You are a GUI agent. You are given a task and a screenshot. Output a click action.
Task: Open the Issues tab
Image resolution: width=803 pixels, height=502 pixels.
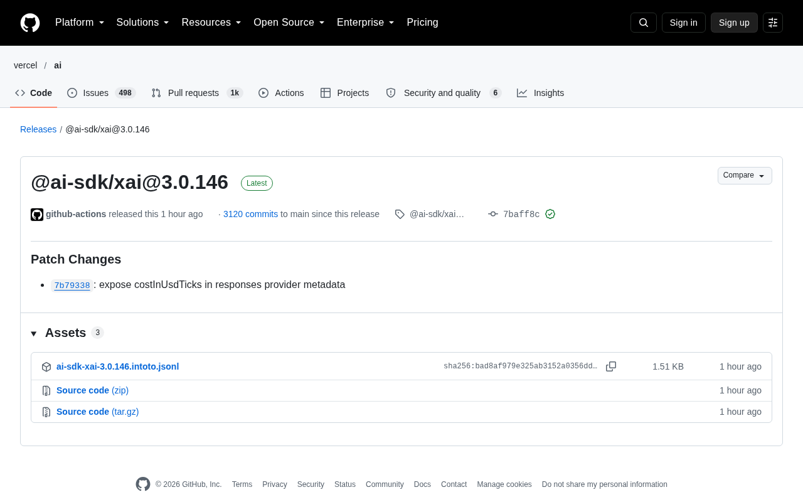101,93
